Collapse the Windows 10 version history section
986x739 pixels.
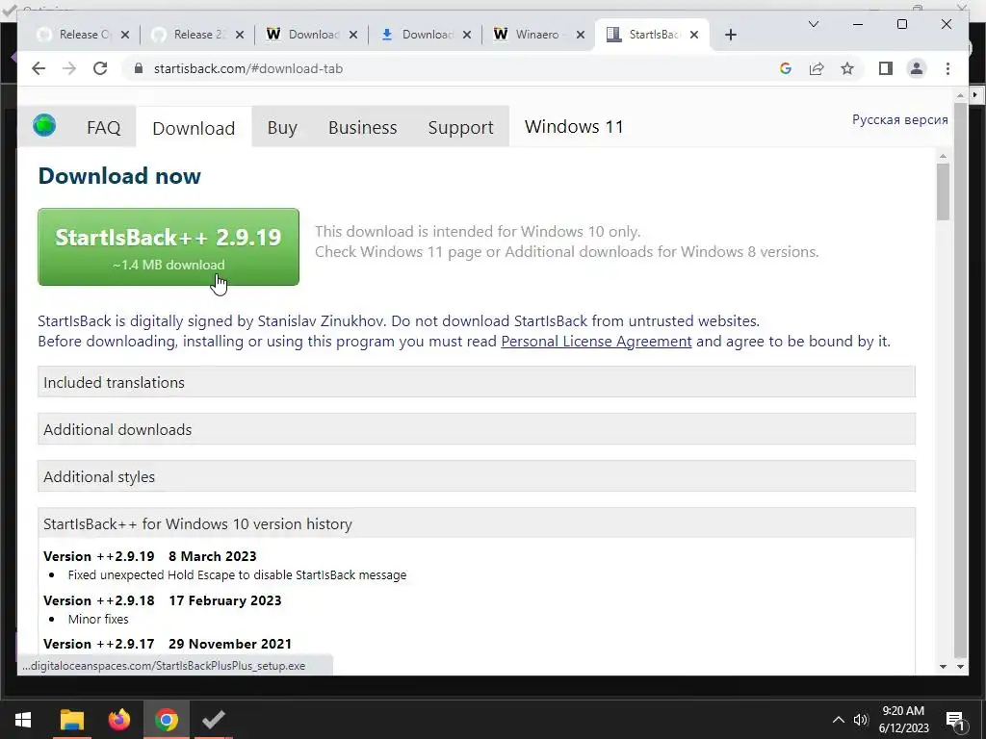click(477, 523)
